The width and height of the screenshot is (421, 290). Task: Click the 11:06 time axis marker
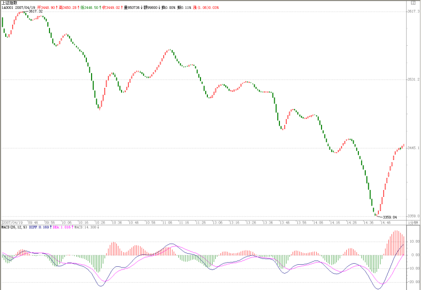167,223
